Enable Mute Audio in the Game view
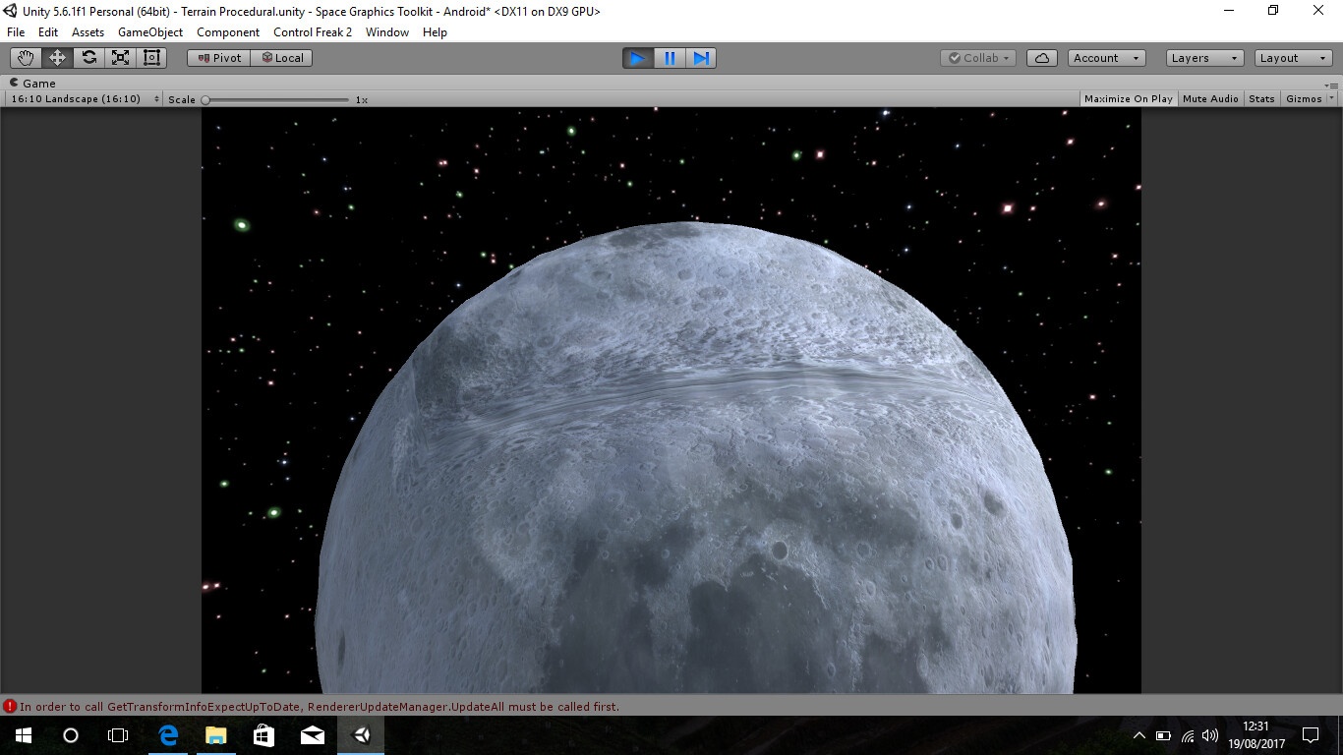This screenshot has width=1343, height=755. [x=1209, y=98]
